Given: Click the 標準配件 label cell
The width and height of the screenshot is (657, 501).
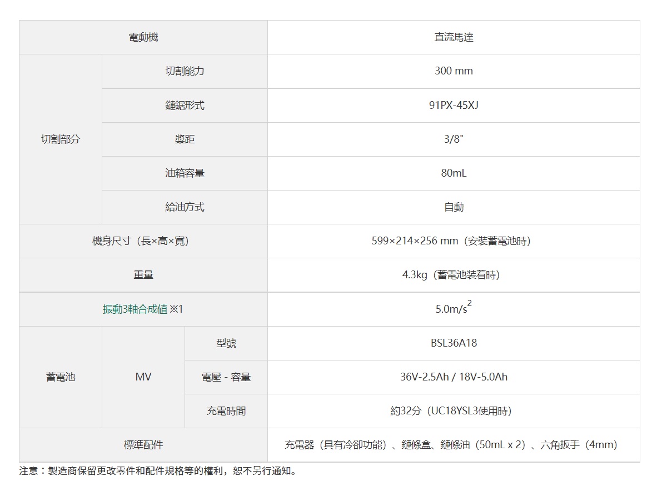Looking at the screenshot, I should point(143,445).
